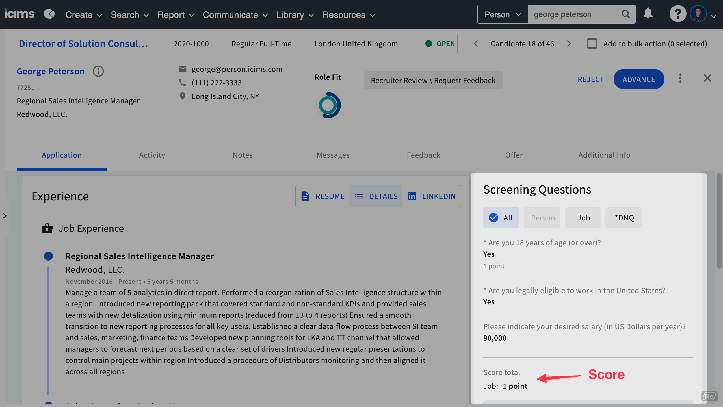Image resolution: width=723 pixels, height=407 pixels.
Task: Select the Person screening filter
Action: pos(542,218)
